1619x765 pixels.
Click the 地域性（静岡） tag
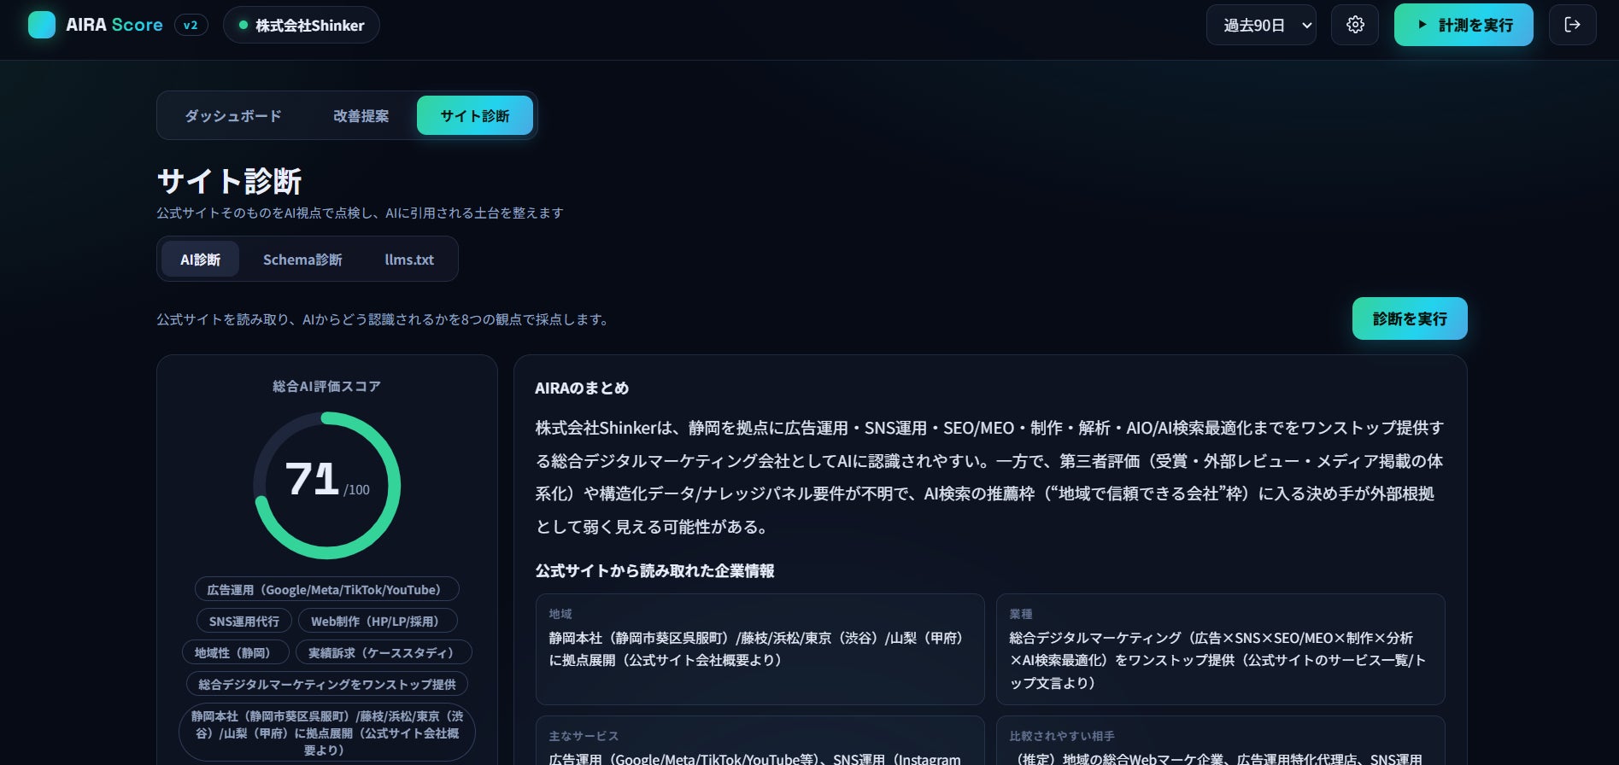click(x=236, y=652)
